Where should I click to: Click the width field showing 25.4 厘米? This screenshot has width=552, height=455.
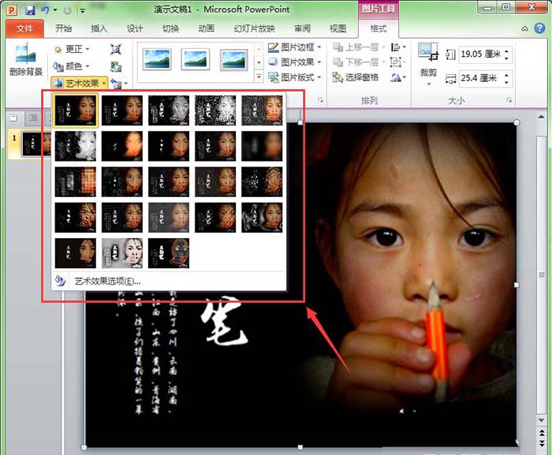point(480,78)
